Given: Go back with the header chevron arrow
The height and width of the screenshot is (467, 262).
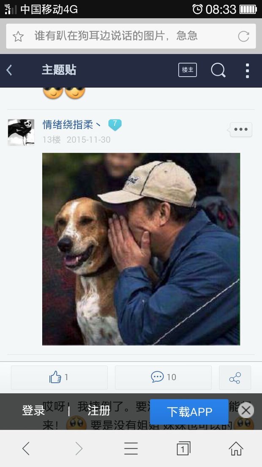Looking at the screenshot, I should tap(9, 70).
